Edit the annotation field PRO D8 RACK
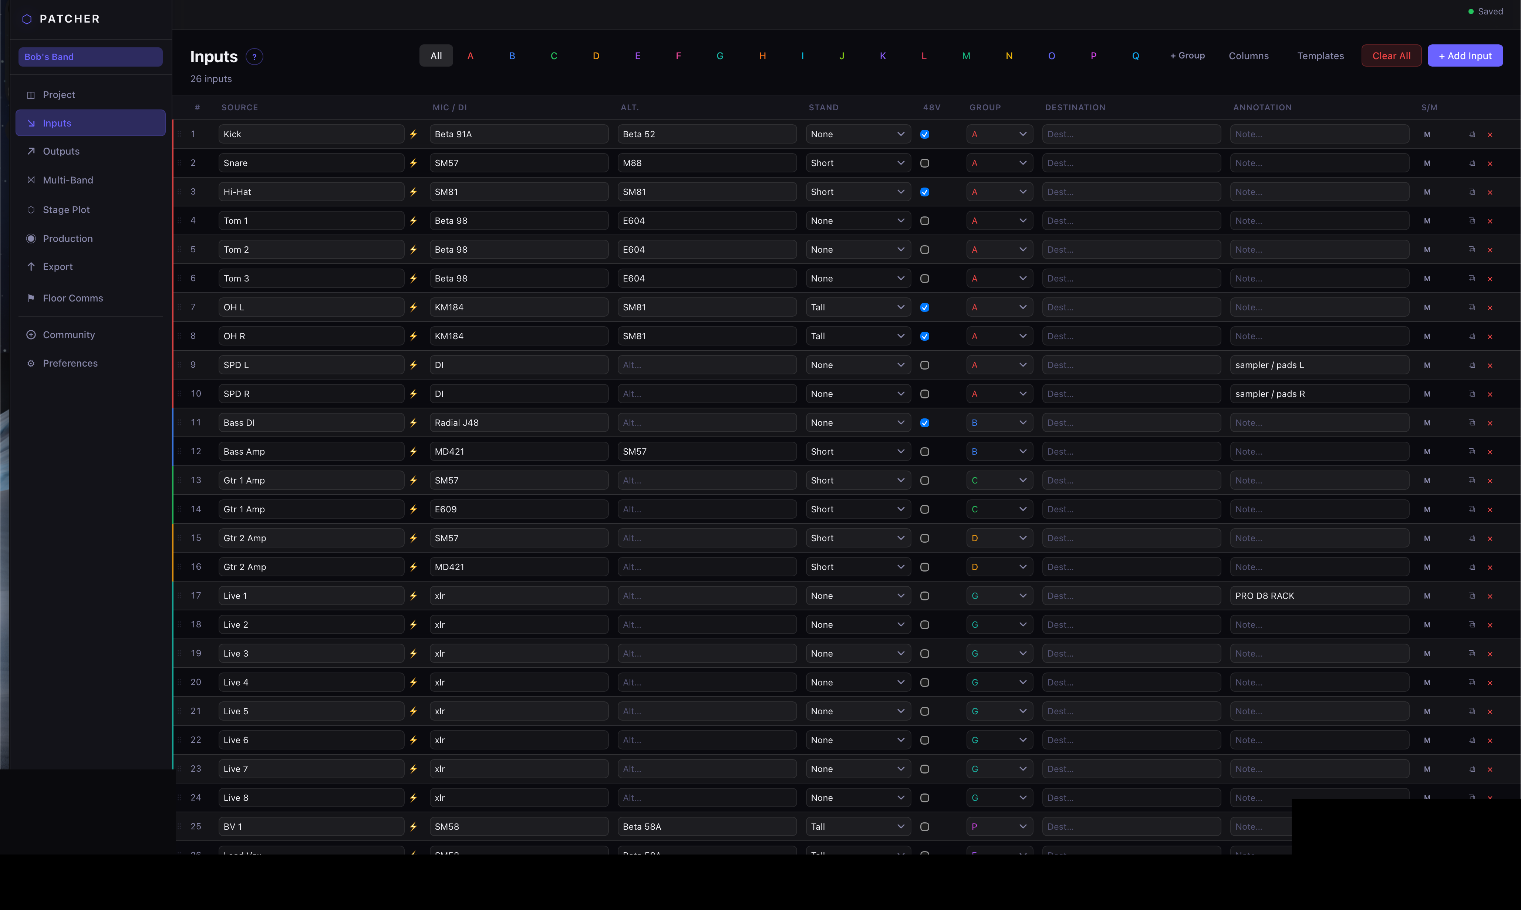This screenshot has height=910, width=1521. coord(1319,596)
